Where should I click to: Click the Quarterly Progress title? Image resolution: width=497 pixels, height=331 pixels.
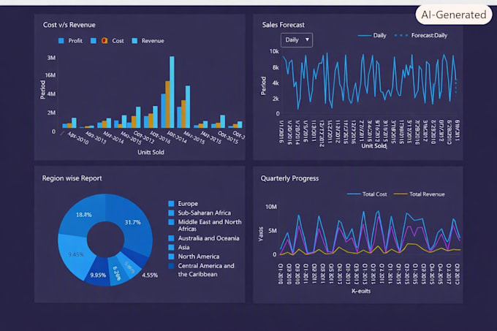pyautogui.click(x=289, y=178)
